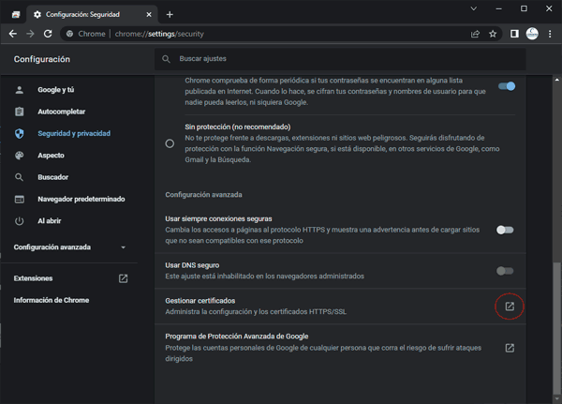Open a new tab with the plus button
The height and width of the screenshot is (404, 562).
tap(170, 14)
